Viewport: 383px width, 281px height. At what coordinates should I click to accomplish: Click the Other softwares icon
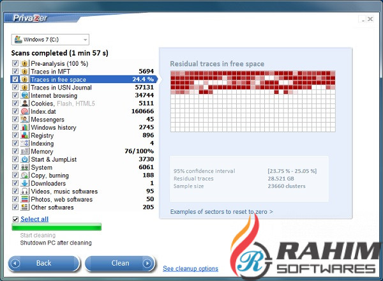pos(25,207)
